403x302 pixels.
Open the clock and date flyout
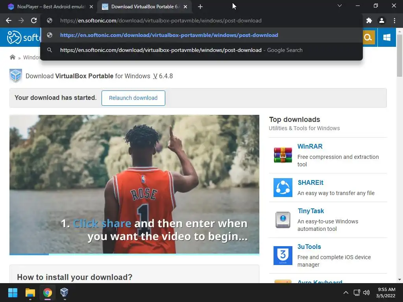[386, 293]
